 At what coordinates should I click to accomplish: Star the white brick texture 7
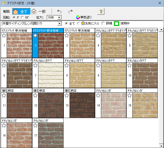click(35, 65)
